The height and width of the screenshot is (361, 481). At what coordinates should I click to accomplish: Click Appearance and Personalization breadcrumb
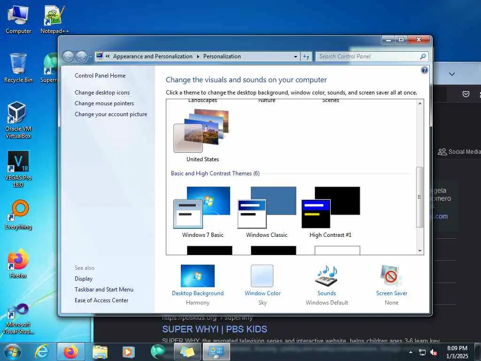tap(153, 56)
